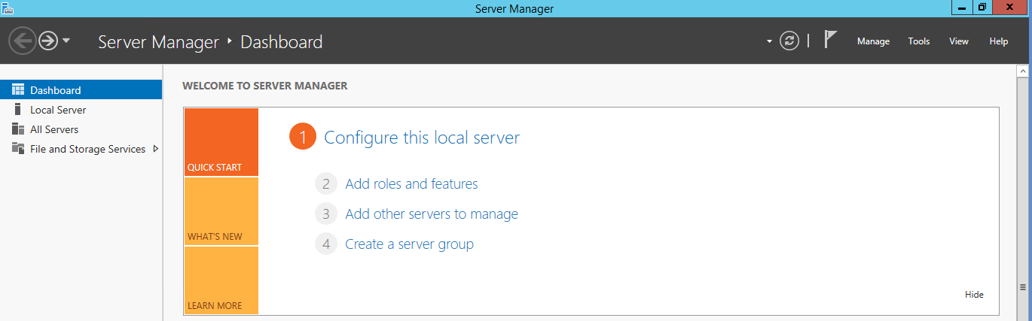Click the All Servers icon in the sidebar

18,129
